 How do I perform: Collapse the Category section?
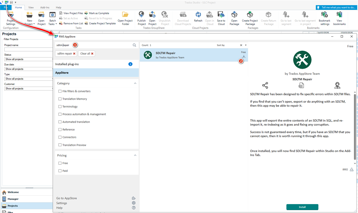135,83
